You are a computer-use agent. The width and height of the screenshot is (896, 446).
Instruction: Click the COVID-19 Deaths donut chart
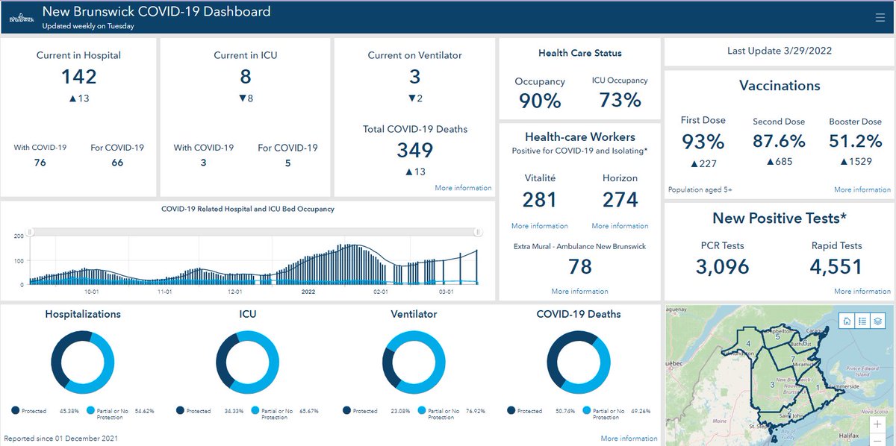tap(579, 362)
